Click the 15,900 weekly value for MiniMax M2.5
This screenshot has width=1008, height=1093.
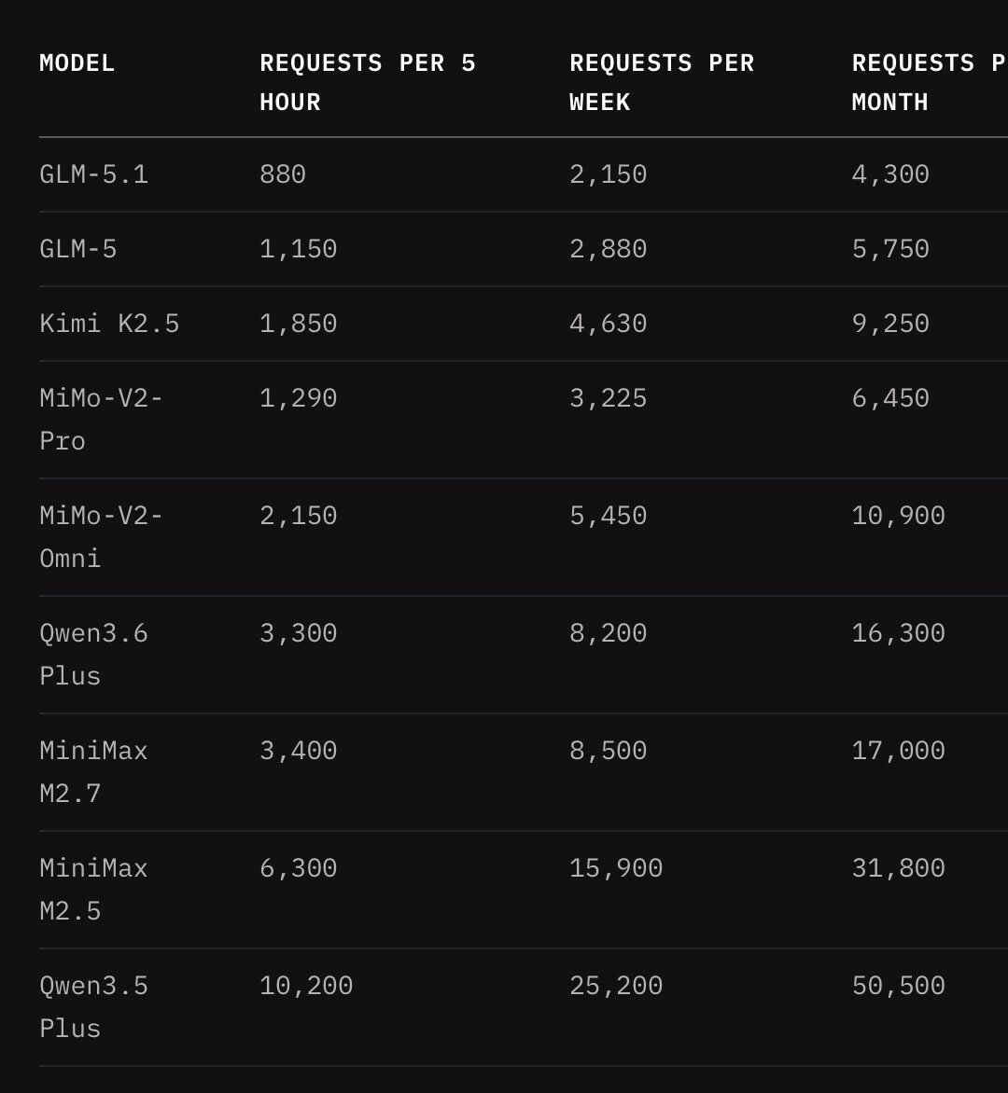coord(616,868)
